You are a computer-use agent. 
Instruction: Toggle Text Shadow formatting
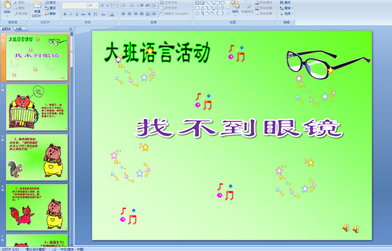pos(89,14)
